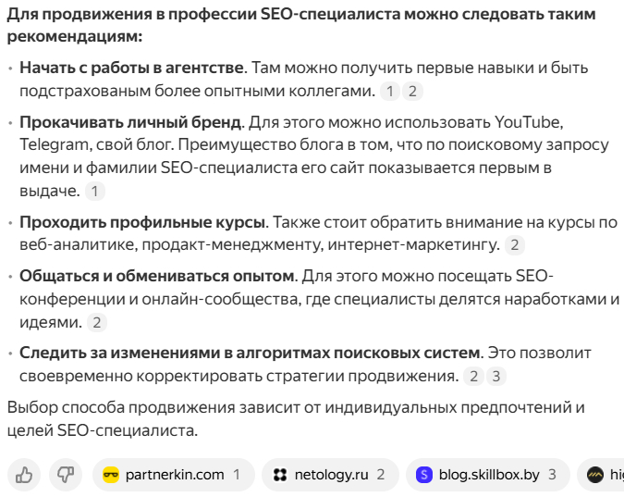Click citation 1 after agency paragraph
Screen dimensions: 624x497
[x=390, y=91]
